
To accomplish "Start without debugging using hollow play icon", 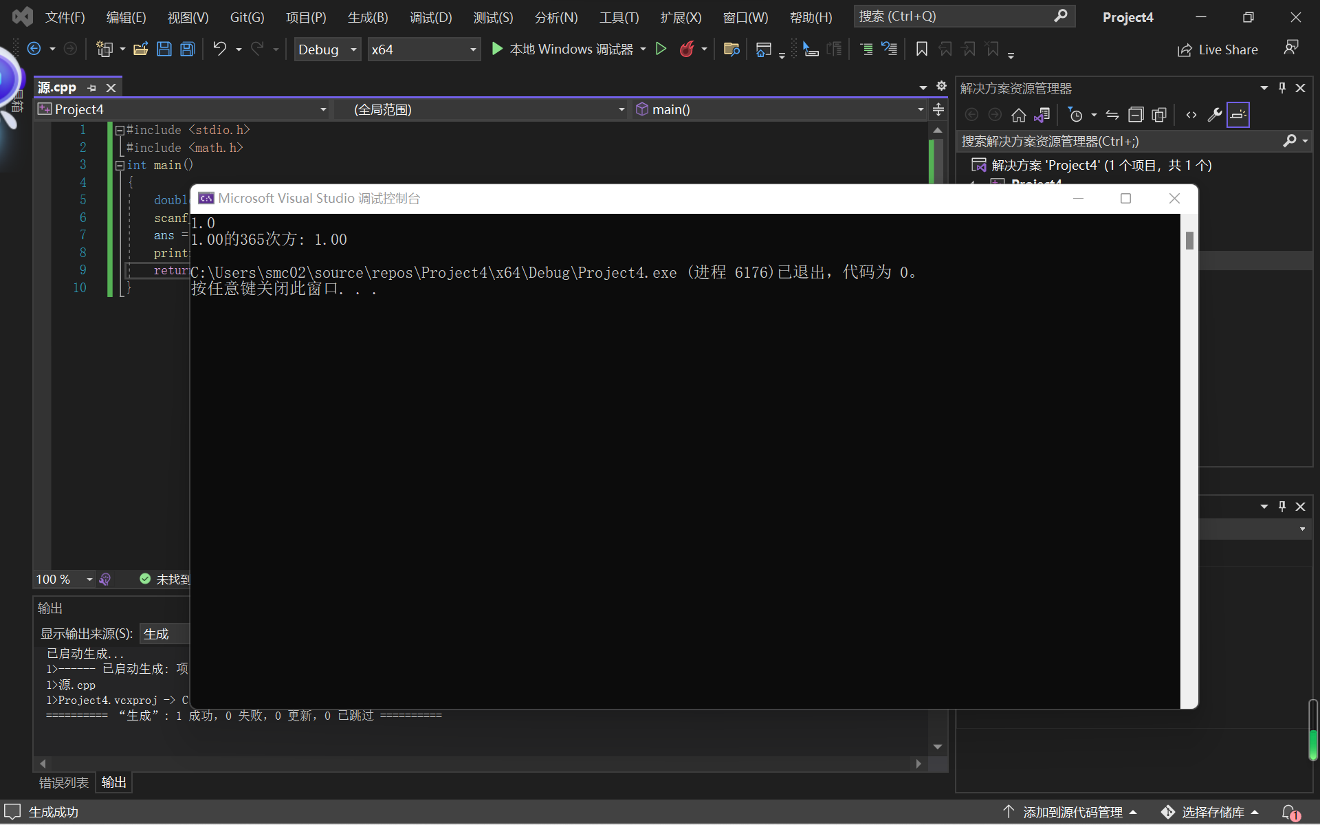I will point(661,49).
